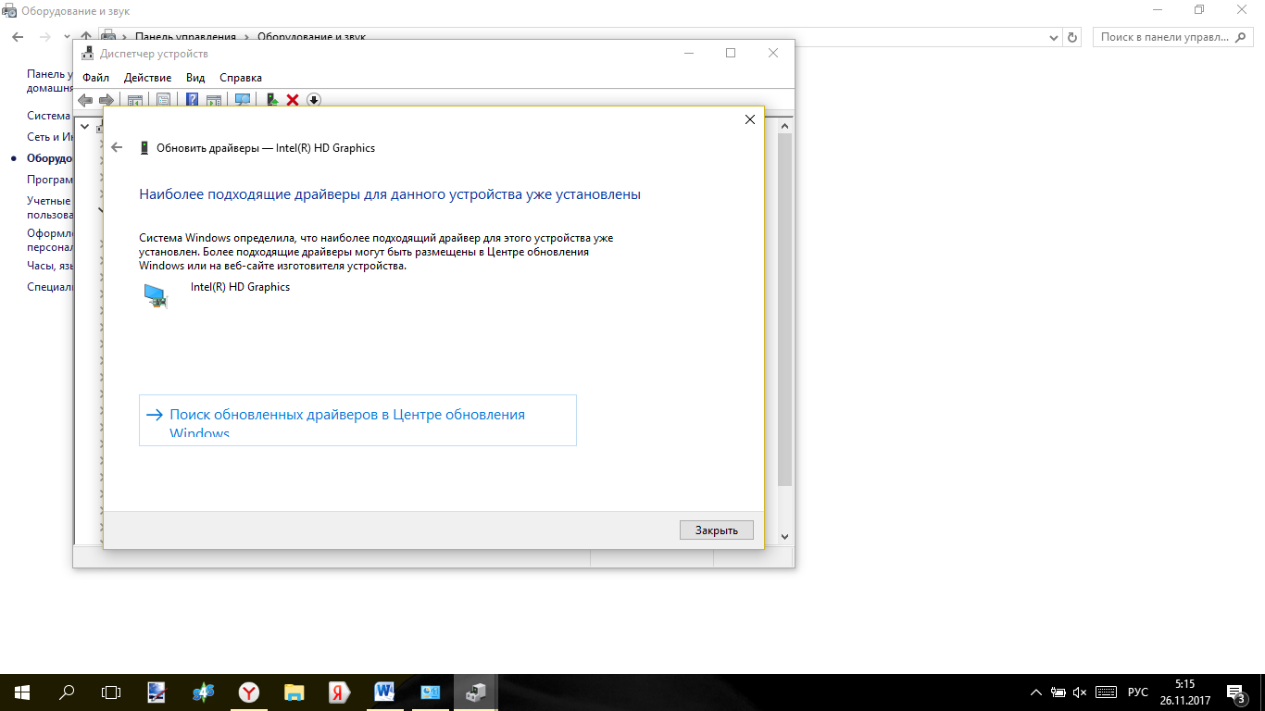The image size is (1265, 711).
Task: Click the back arrow in driver wizard
Action: tap(117, 147)
